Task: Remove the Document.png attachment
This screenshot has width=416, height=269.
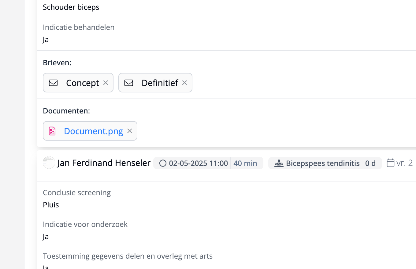Action: click(129, 131)
